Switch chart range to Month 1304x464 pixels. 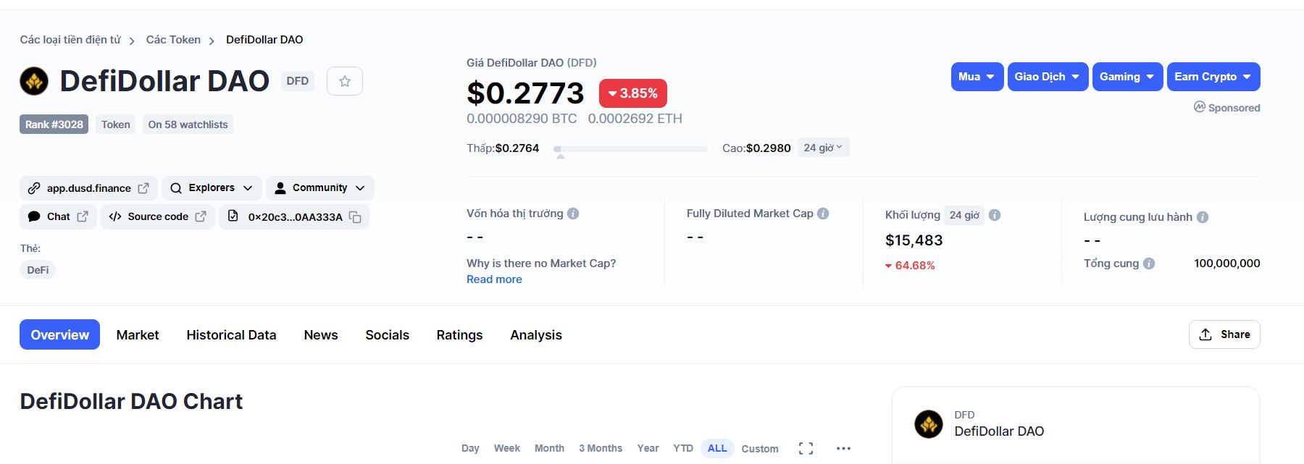pyautogui.click(x=549, y=449)
